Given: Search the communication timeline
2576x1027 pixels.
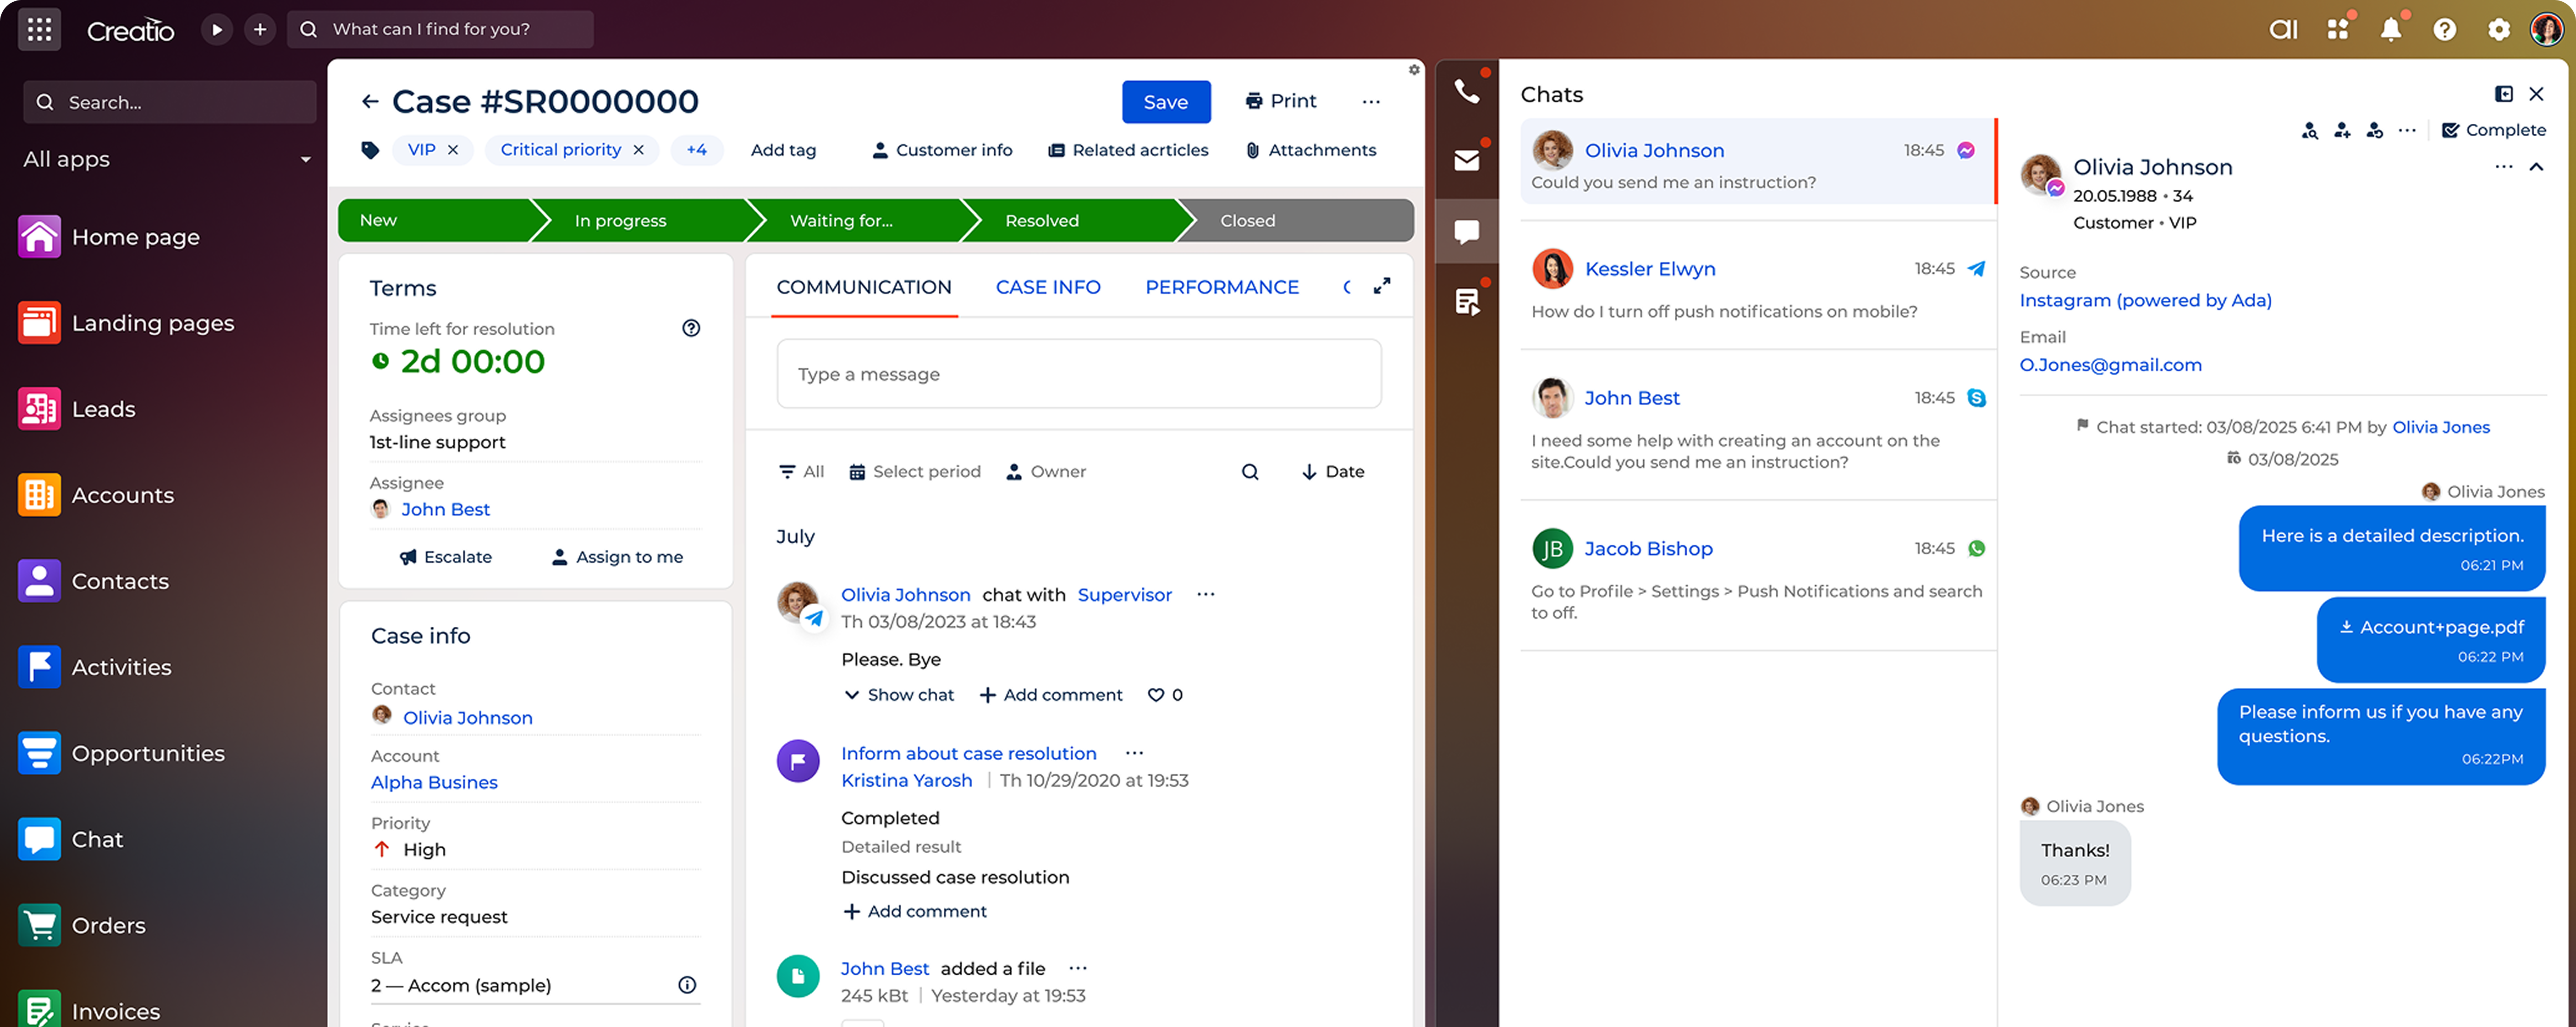Looking at the screenshot, I should [1250, 471].
